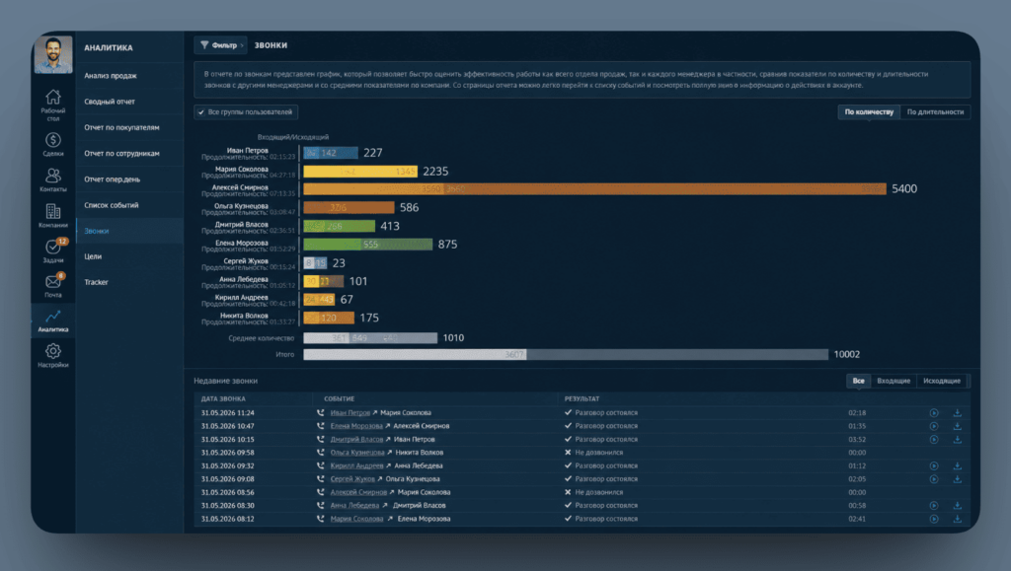Show only Исходящие recent calls
1011x571 pixels.
[941, 381]
